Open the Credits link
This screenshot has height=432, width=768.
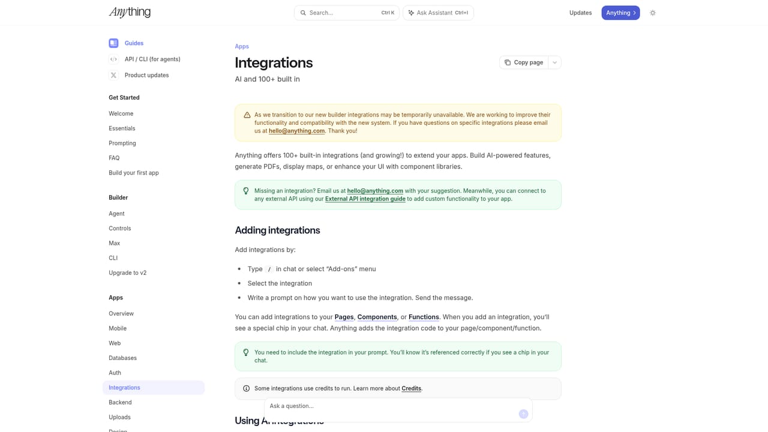pos(412,388)
